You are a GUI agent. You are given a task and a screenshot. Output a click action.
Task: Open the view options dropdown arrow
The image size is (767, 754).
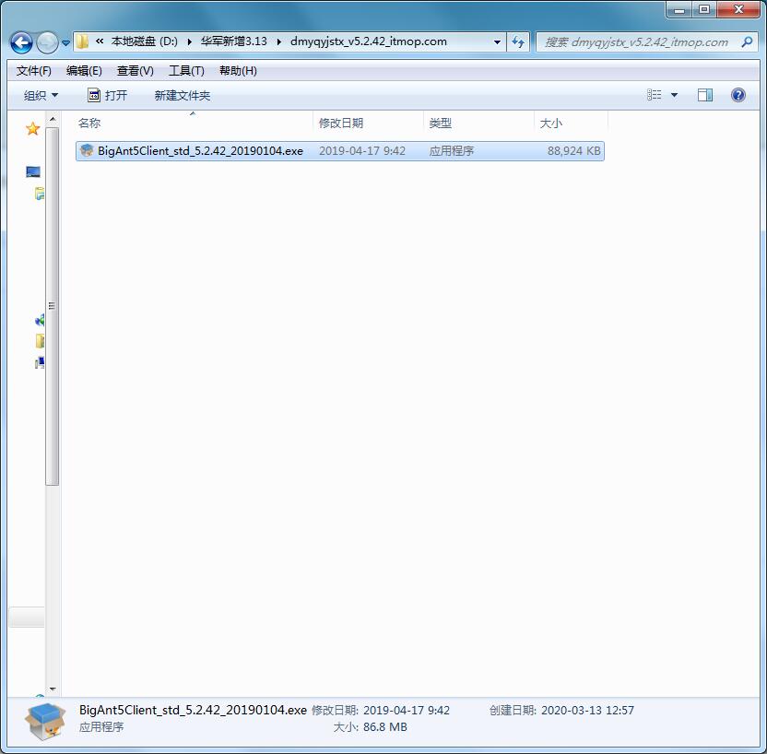point(674,95)
